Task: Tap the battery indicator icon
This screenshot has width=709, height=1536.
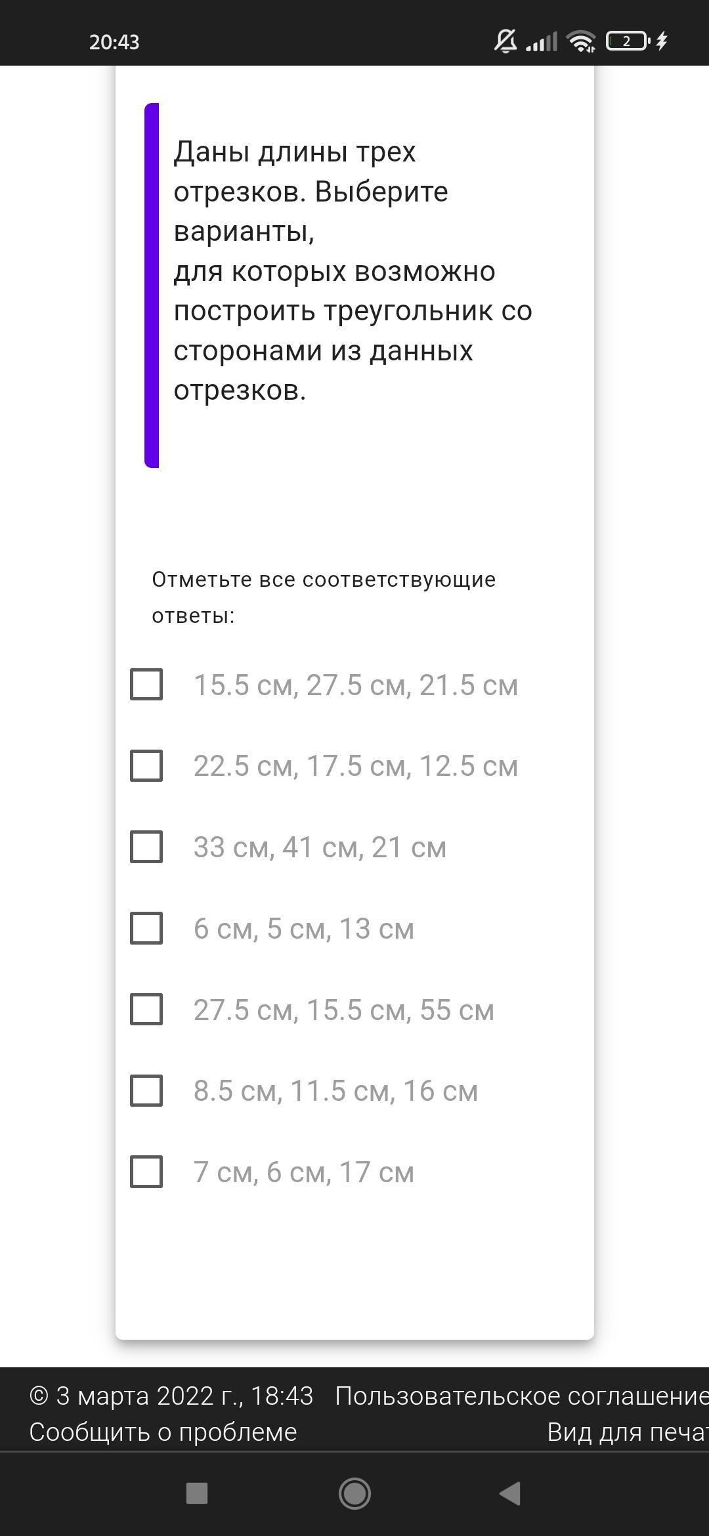Action: coord(627,41)
